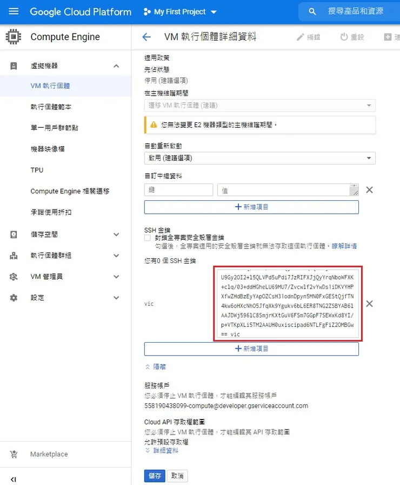Click the '您有0 個 SSH 金鑰' text
The image size is (400, 485).
point(170,261)
